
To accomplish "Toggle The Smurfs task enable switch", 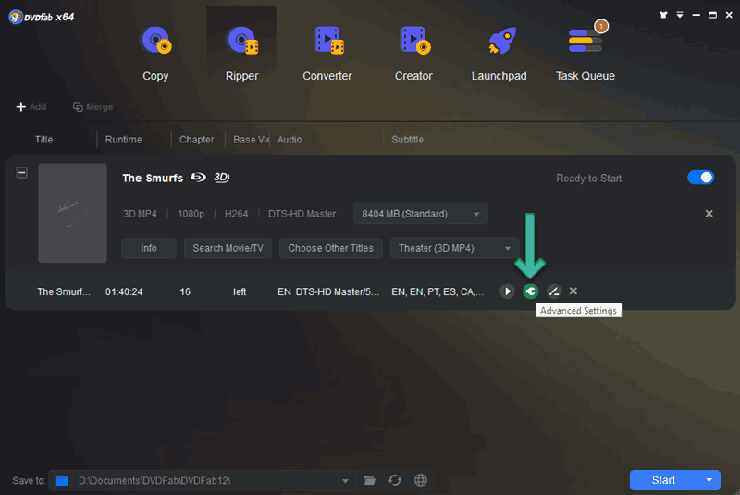I will (700, 178).
